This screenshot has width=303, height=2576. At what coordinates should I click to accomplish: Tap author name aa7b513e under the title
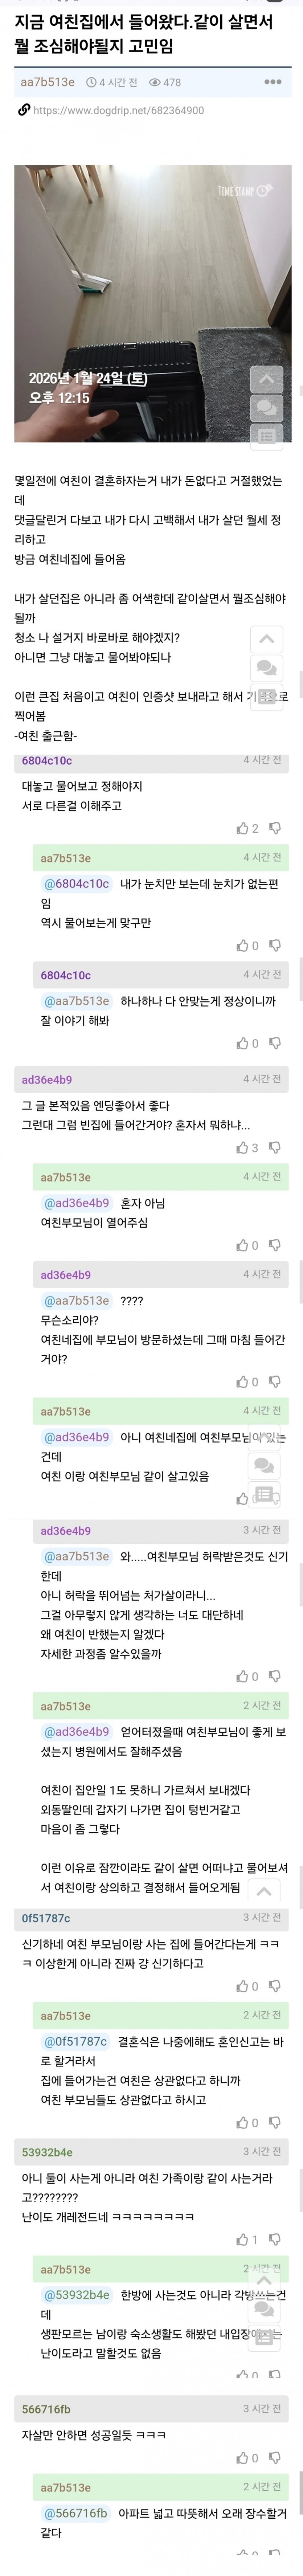[47, 82]
